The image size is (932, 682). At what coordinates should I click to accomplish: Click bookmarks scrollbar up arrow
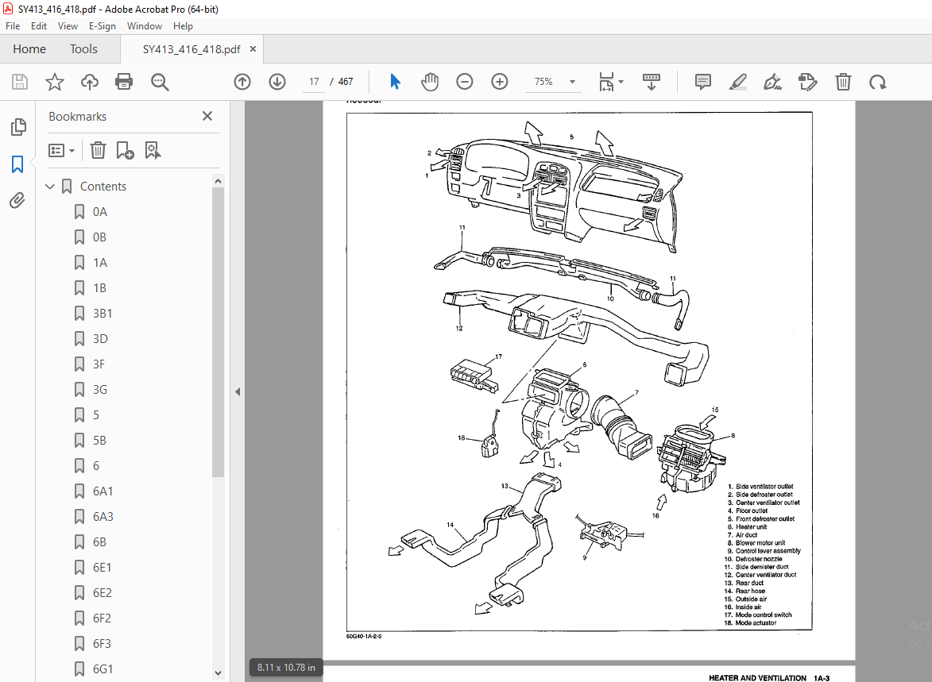(218, 180)
